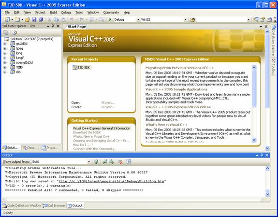Image resolution: width=278 pixels, height=217 pixels.
Task: Select the Solution 'T2D SDK' root node
Action: [29, 39]
